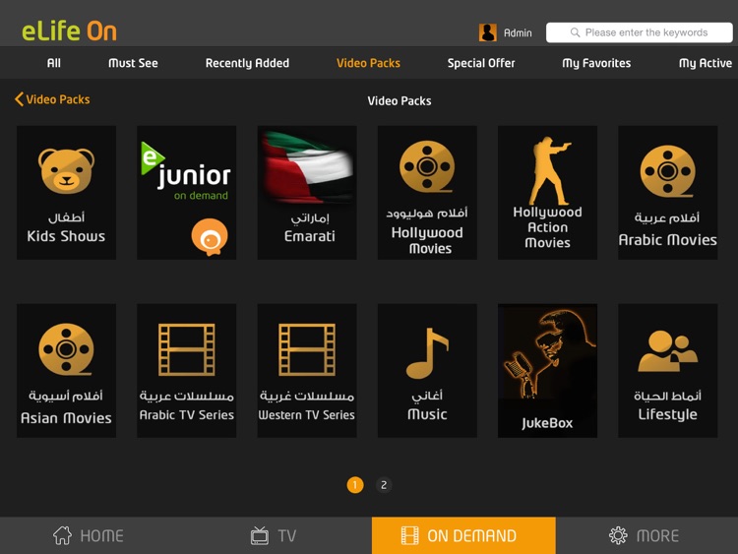Go back via Video Packs chevron
Image resolution: width=738 pixels, height=554 pixels.
52,99
